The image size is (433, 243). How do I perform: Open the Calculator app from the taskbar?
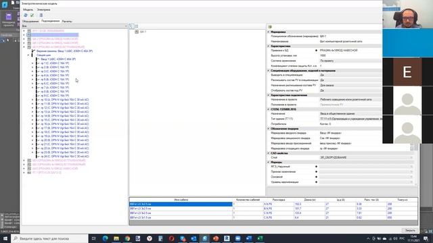[x=160, y=238]
